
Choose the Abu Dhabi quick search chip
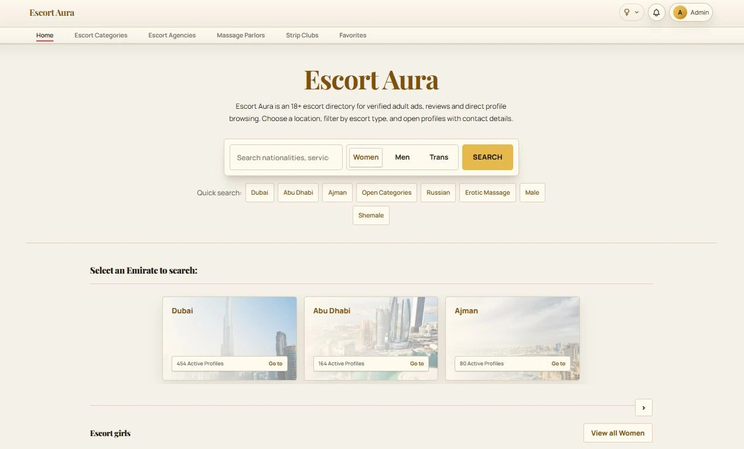pyautogui.click(x=298, y=192)
